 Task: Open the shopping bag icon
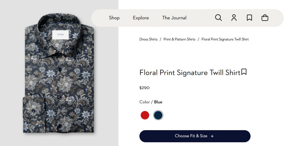[x=265, y=18]
